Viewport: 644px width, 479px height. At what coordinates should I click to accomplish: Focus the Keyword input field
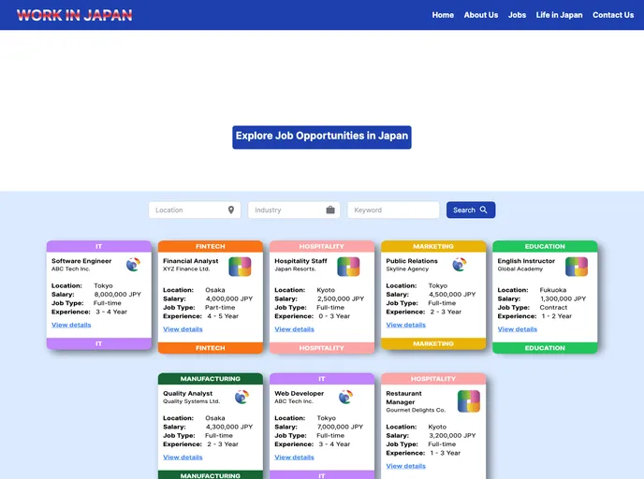tap(393, 210)
